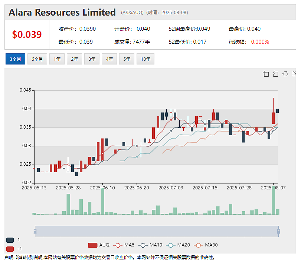Image resolution: width=301 pixels, height=265 pixels.
Task: Toggle the MA5 line in legend
Action: (124, 245)
